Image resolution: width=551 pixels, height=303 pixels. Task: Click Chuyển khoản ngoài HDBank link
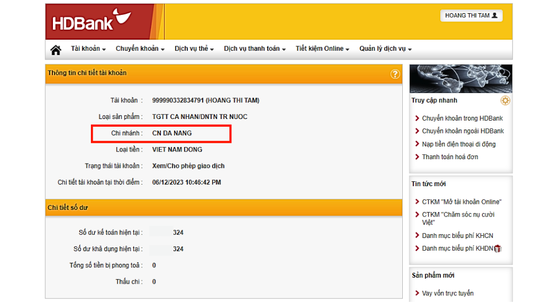pos(462,131)
